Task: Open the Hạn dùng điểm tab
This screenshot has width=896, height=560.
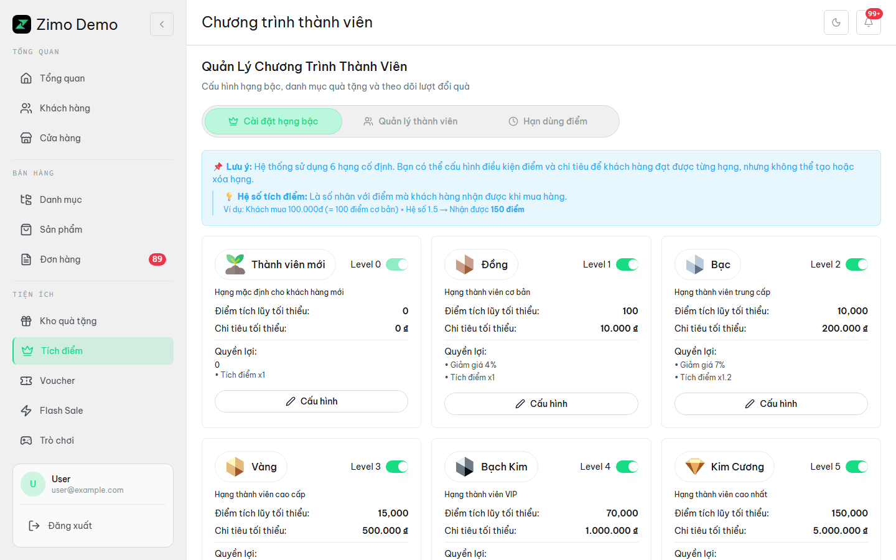Action: (548, 121)
